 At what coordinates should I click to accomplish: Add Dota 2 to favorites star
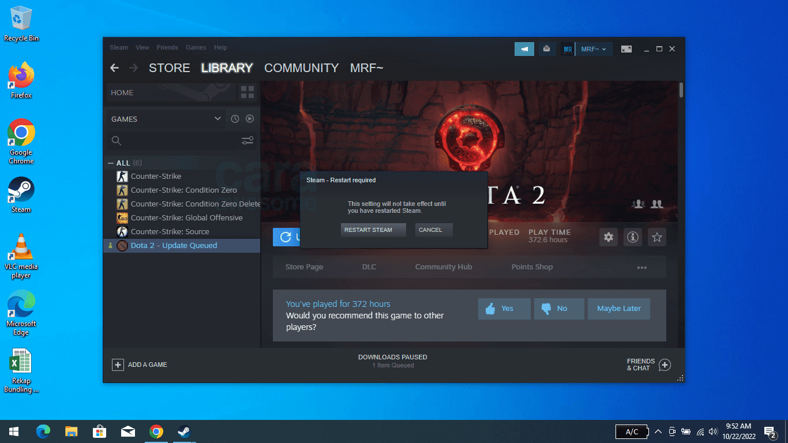point(657,236)
